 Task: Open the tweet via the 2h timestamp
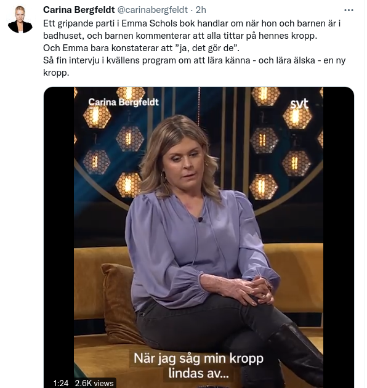pyautogui.click(x=201, y=10)
